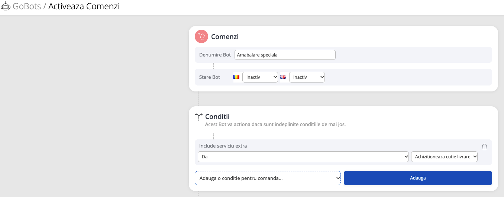Click the Conditii branch icon
The image size is (504, 197).
click(x=198, y=117)
